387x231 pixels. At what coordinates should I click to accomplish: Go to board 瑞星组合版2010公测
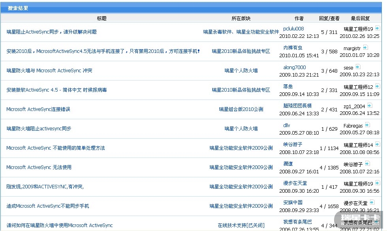(x=241, y=109)
